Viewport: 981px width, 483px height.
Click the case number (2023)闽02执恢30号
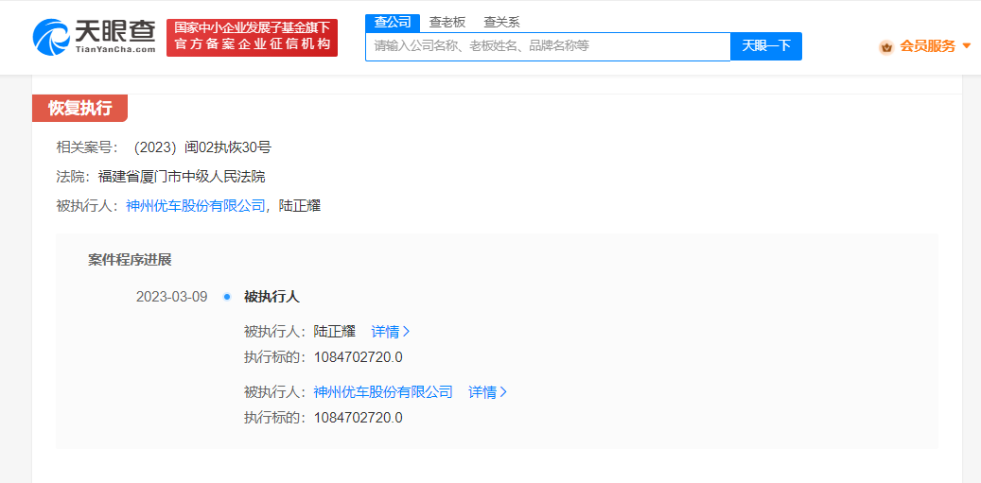[202, 148]
